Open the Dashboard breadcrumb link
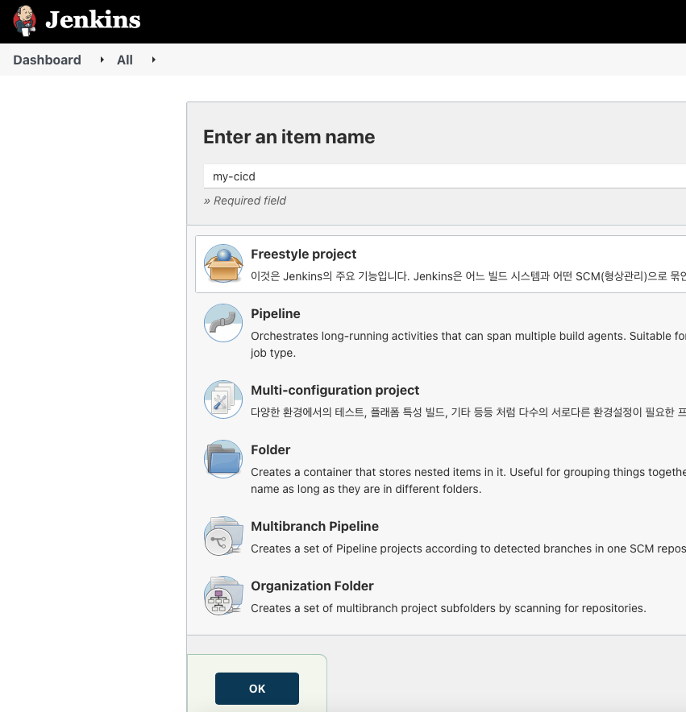The image size is (686, 712). [x=47, y=60]
